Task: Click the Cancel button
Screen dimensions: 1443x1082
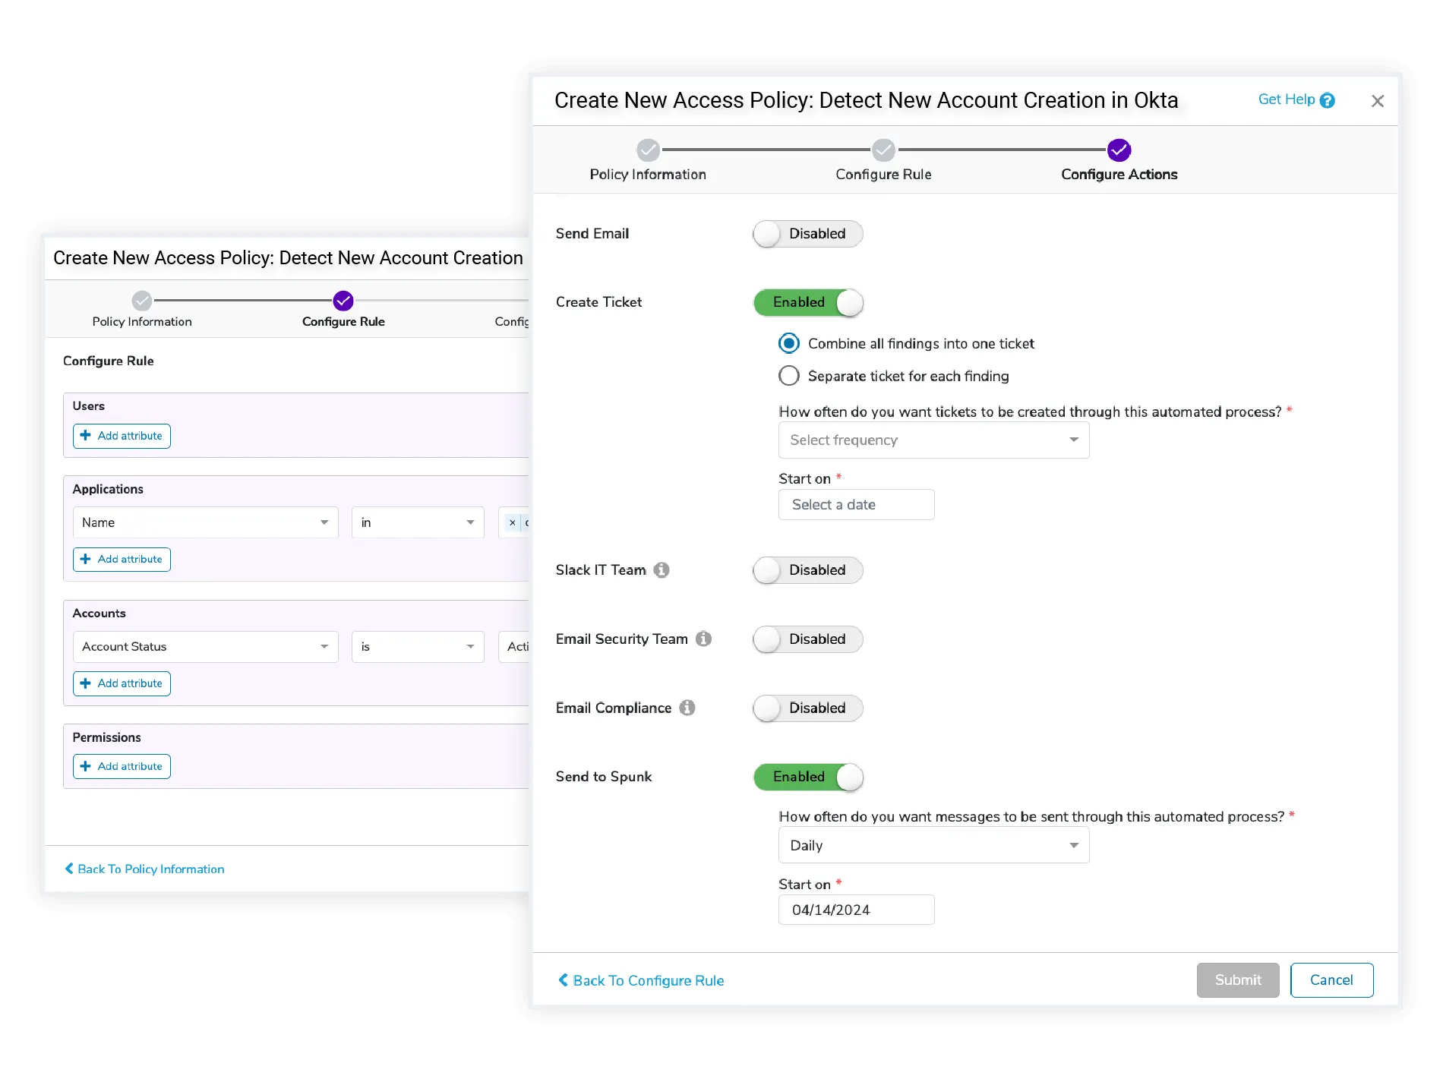Action: coord(1331,980)
